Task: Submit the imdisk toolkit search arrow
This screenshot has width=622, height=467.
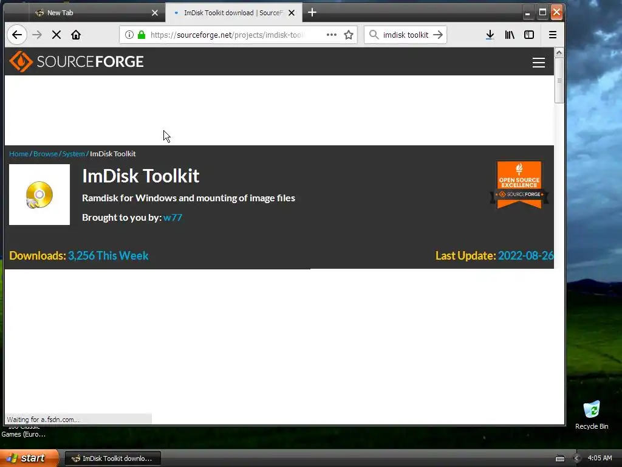Action: coord(438,35)
